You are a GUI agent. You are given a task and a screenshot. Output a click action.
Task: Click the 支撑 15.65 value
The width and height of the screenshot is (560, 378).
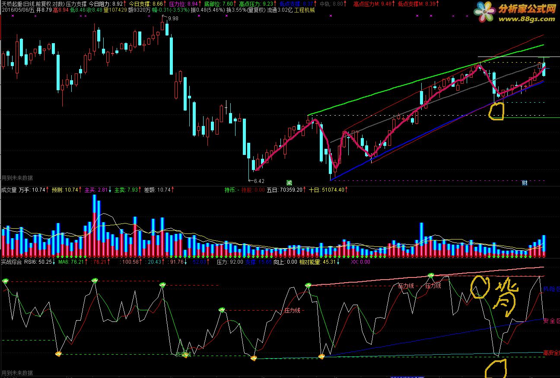(x=258, y=261)
